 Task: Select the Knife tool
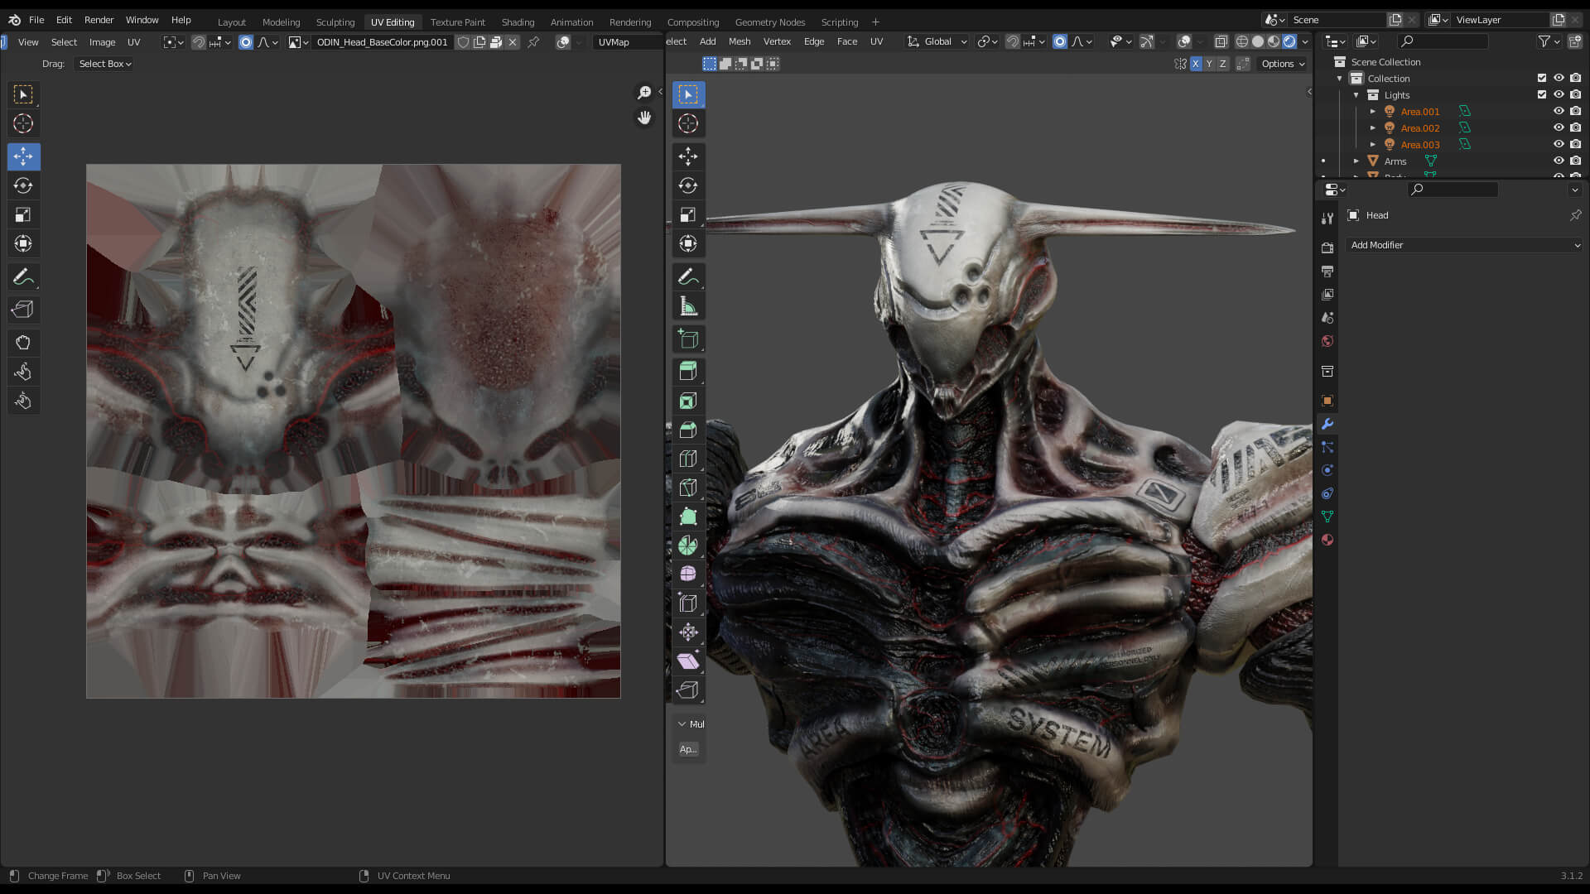[688, 488]
